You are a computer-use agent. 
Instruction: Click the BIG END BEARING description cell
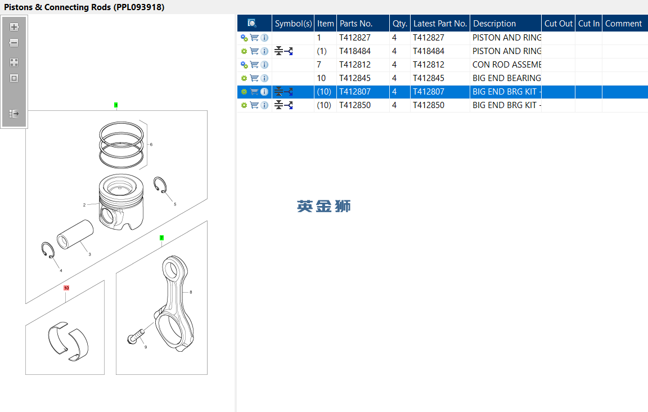(506, 78)
